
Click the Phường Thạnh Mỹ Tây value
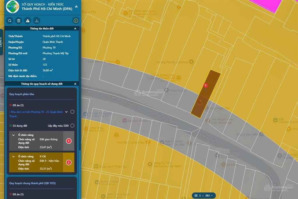56,53
